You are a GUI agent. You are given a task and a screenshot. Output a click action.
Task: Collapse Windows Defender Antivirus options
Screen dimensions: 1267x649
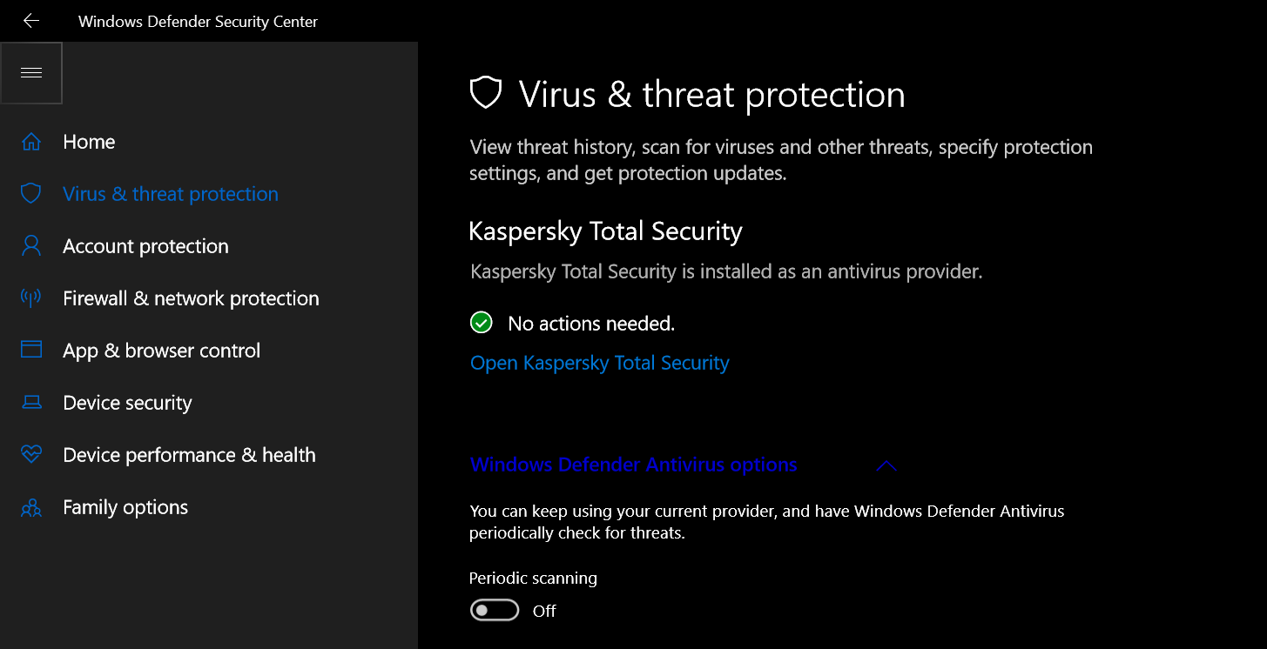[633, 465]
